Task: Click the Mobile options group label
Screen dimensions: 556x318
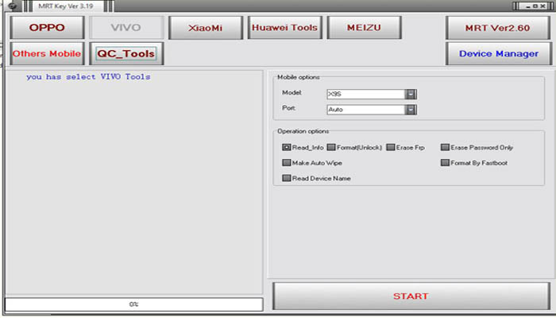Action: 298,77
